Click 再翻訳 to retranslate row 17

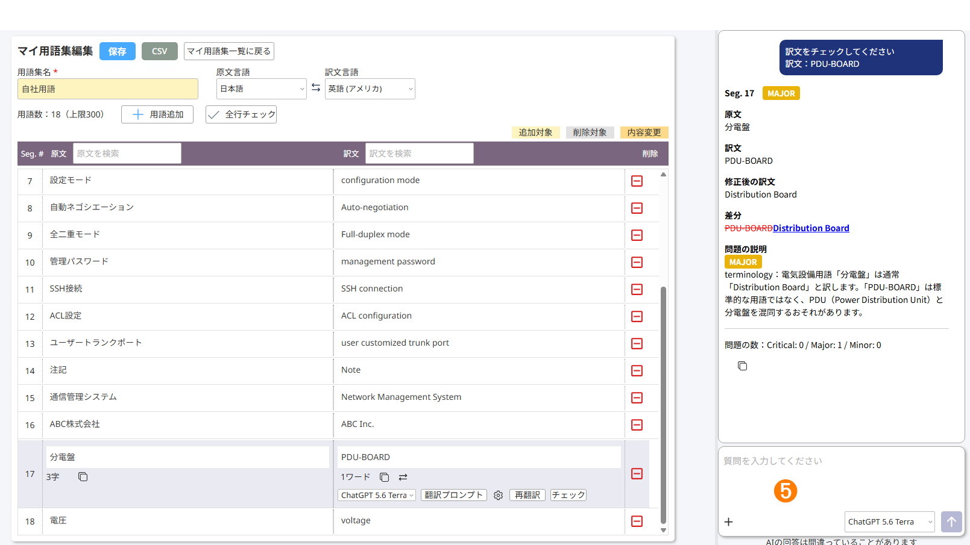tap(528, 495)
